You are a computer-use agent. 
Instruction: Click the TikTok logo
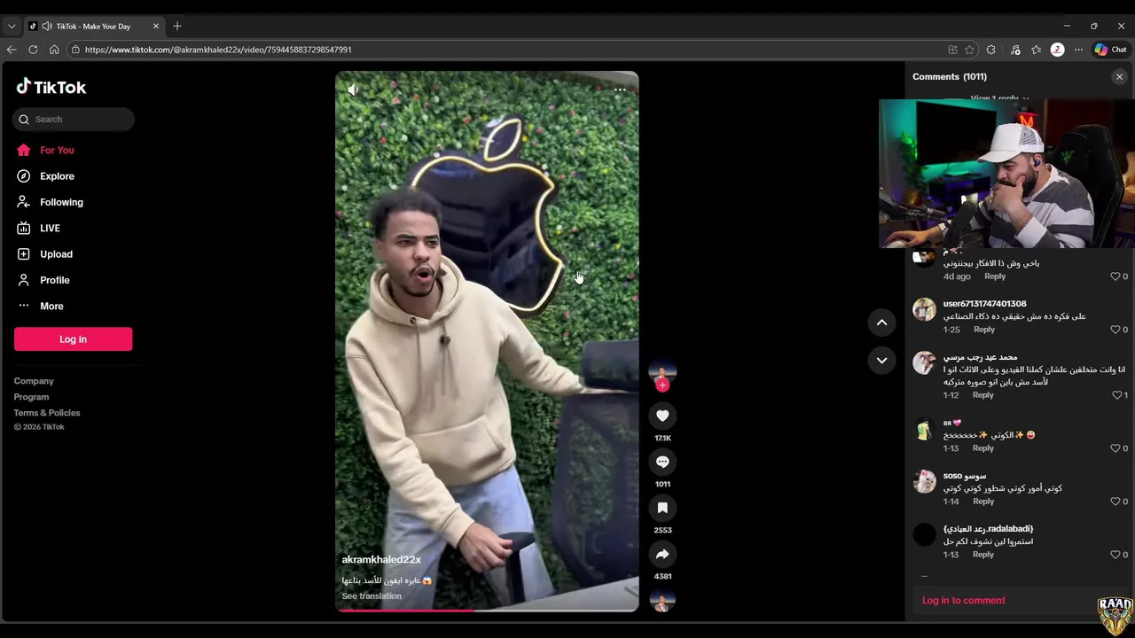pyautogui.click(x=51, y=87)
